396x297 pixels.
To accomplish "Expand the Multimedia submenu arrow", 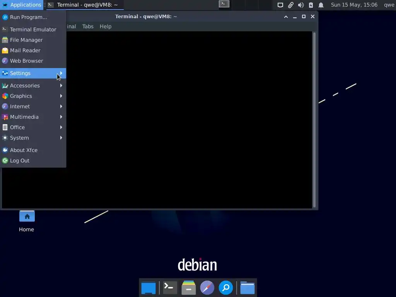I will pyautogui.click(x=61, y=117).
